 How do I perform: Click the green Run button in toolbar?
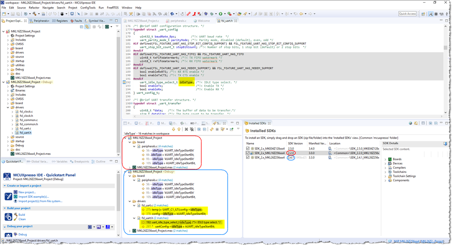pos(220,14)
